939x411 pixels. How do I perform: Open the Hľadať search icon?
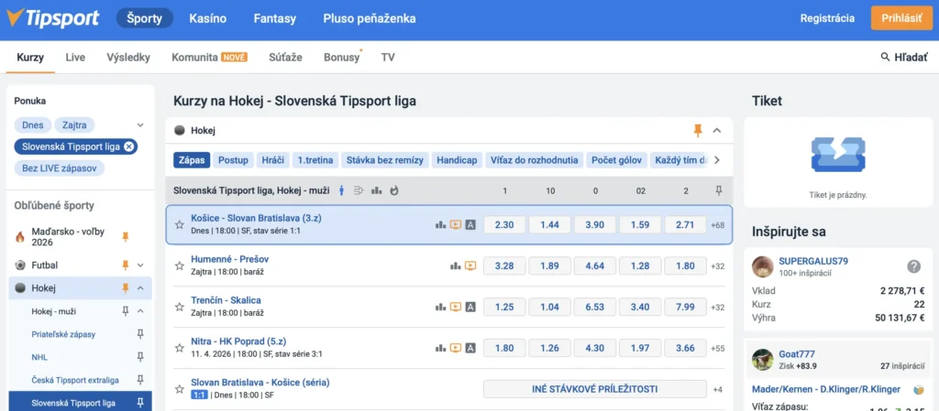885,58
